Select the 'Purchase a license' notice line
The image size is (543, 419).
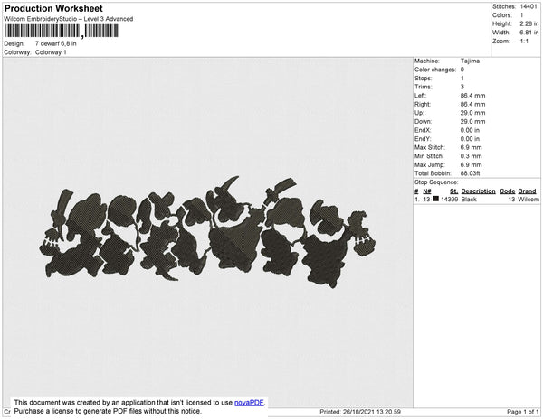(x=108, y=411)
